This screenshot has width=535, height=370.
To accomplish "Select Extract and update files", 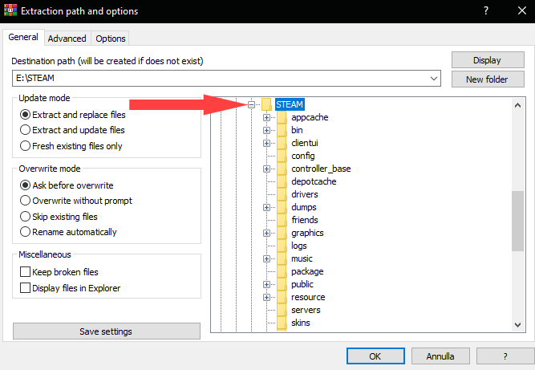I will [x=72, y=130].
